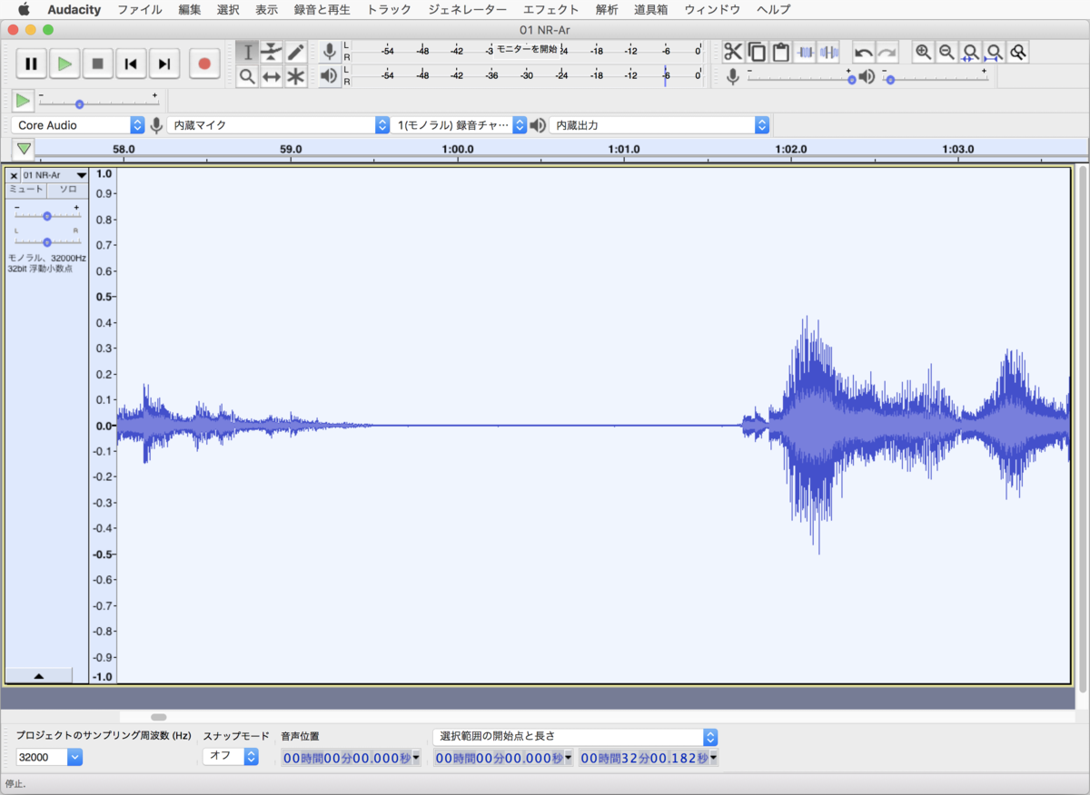Screen dimensions: 1090x795
Task: Stop playback with the Stop button
Action: pyautogui.click(x=97, y=64)
